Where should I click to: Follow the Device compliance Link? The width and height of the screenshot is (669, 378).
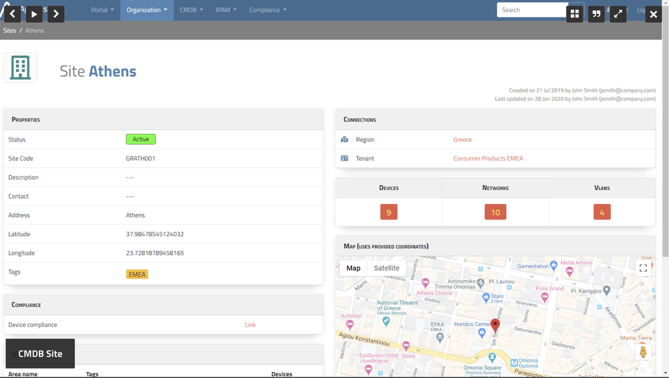click(250, 325)
